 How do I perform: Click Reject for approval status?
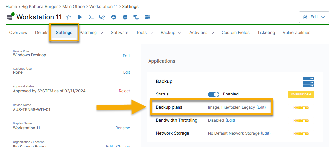[124, 91]
